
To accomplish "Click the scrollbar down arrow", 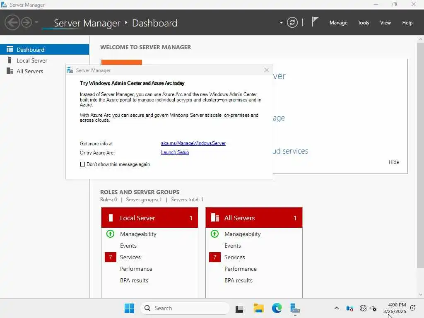I will pyautogui.click(x=421, y=294).
